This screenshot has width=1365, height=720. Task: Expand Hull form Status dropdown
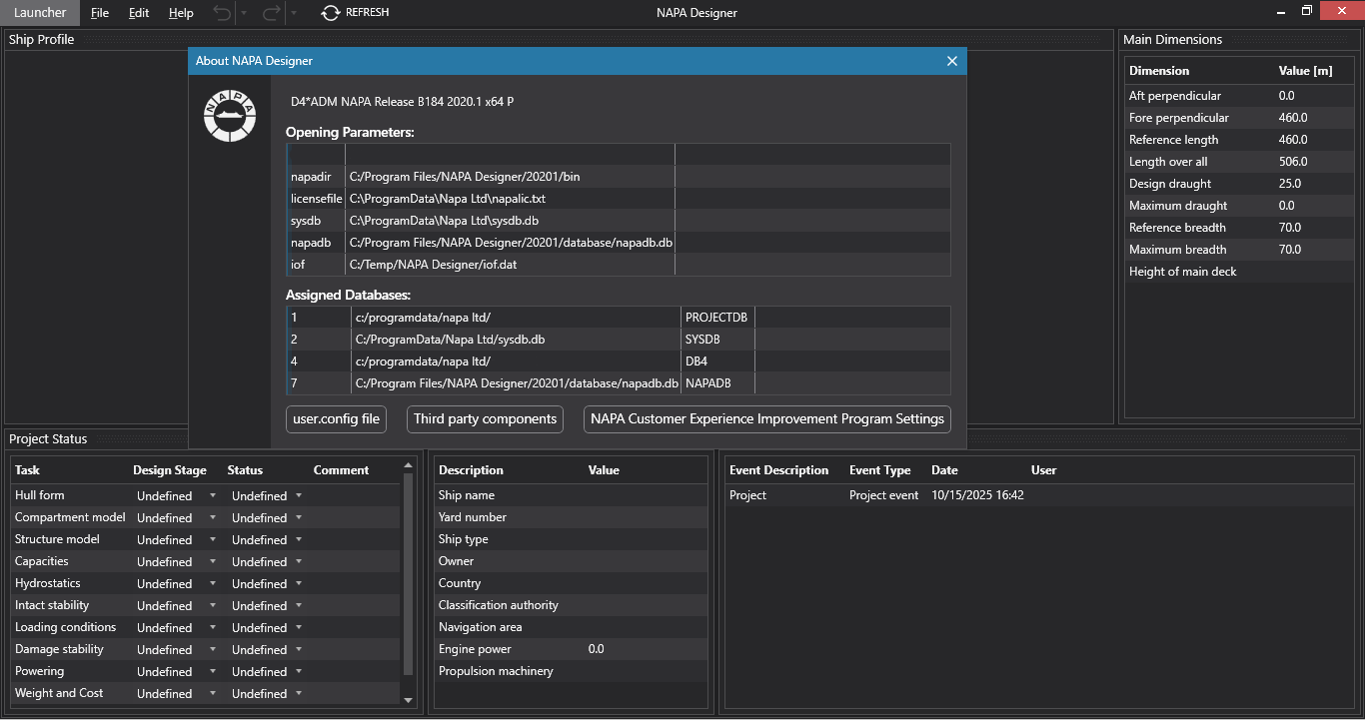tap(299, 496)
